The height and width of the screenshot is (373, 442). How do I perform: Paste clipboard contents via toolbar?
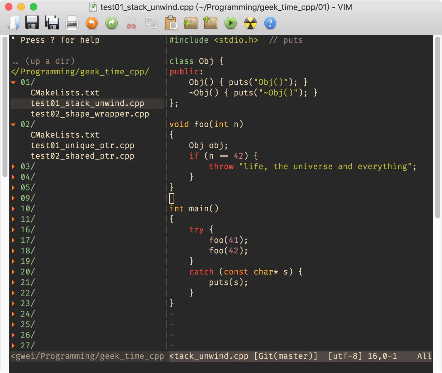(x=171, y=23)
